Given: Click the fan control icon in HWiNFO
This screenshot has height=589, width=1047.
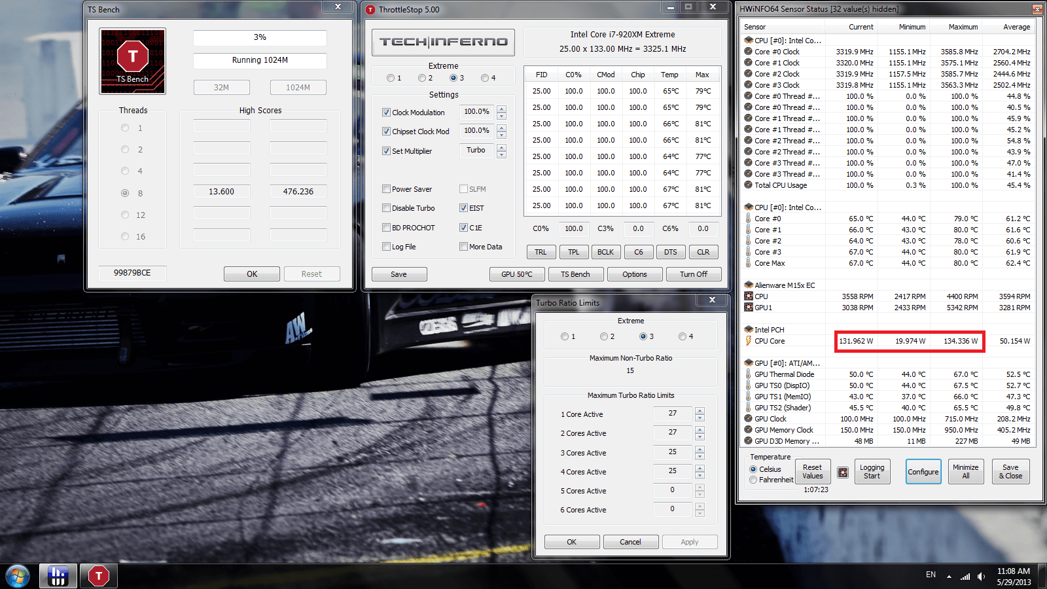Looking at the screenshot, I should pyautogui.click(x=843, y=472).
